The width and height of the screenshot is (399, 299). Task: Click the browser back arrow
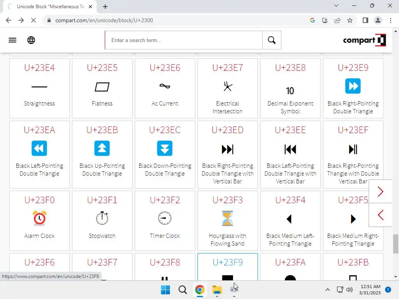pos(9,20)
